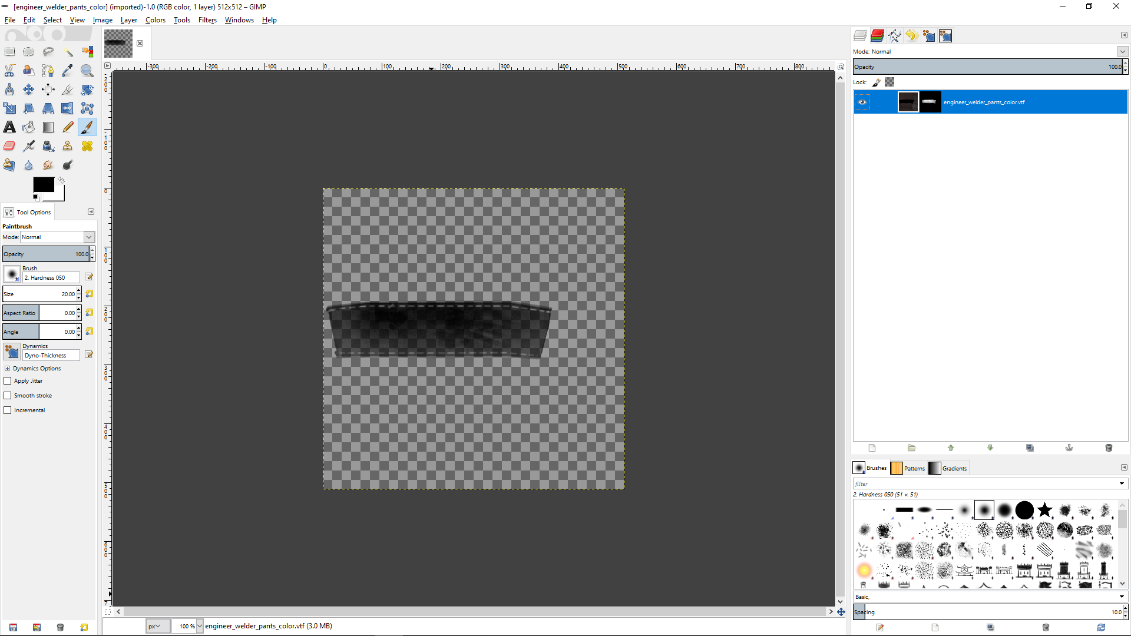Screen dimensions: 1131x636
Task: Open the Filters menu
Action: [207, 20]
